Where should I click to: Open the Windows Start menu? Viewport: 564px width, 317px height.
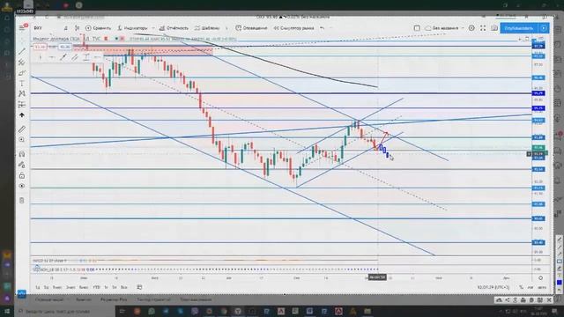click(7, 311)
